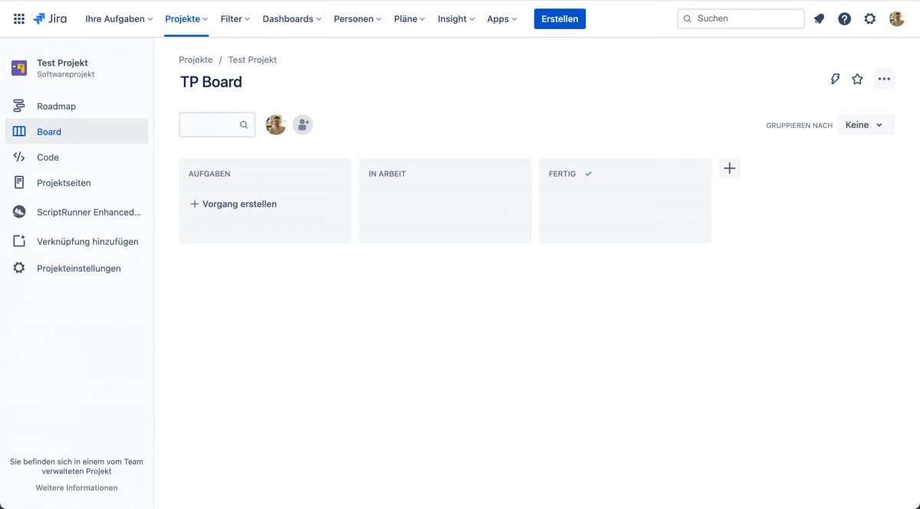
Task: Open the notifications bell icon
Action: click(819, 18)
